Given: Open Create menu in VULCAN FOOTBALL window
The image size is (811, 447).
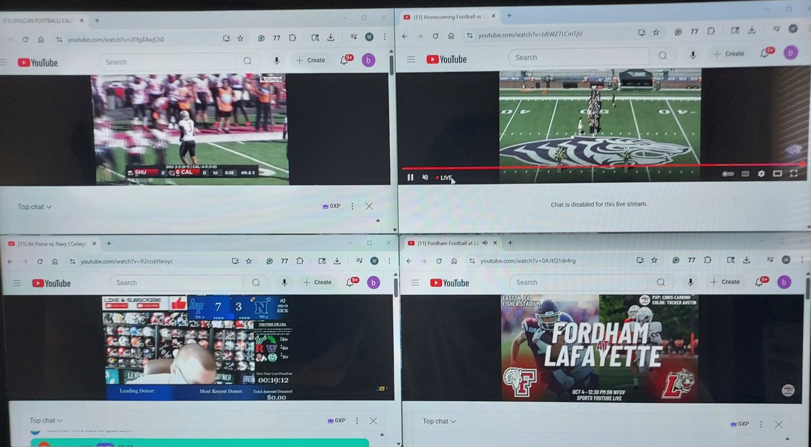Looking at the screenshot, I should point(310,60).
